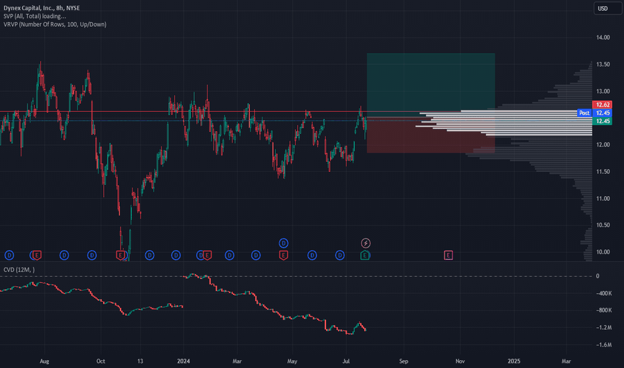Click the dividend marker stacked above an earnings marker

(283, 243)
